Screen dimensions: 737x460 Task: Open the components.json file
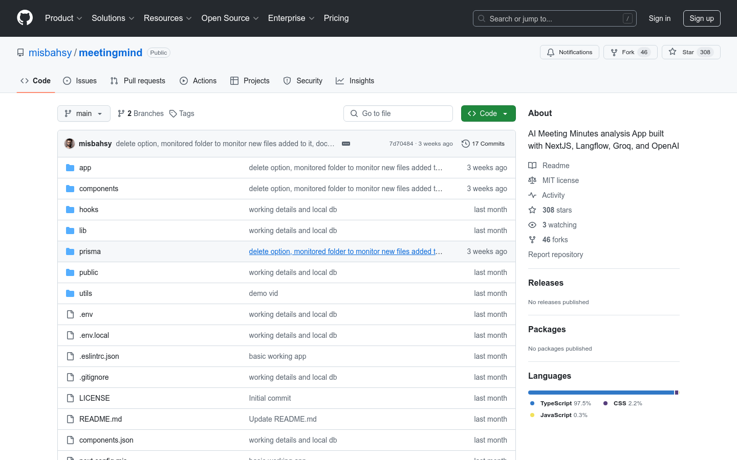[x=106, y=440]
